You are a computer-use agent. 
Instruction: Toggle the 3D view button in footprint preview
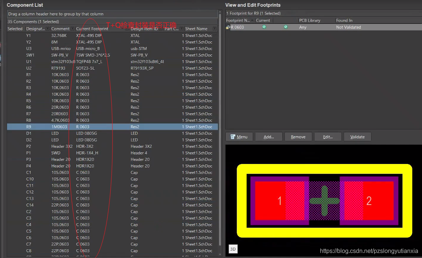click(233, 249)
